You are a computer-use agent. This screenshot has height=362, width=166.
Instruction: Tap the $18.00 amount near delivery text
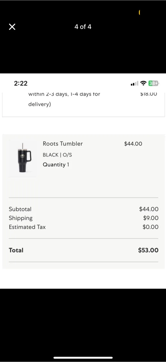148,94
